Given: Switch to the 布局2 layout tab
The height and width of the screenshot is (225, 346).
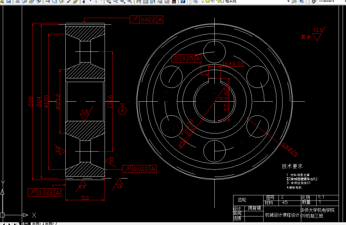Looking at the screenshot, I should pyautogui.click(x=49, y=223).
